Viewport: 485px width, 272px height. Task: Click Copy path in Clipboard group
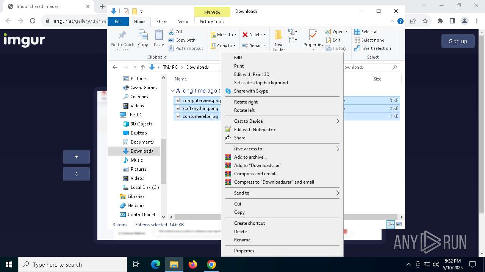point(182,40)
